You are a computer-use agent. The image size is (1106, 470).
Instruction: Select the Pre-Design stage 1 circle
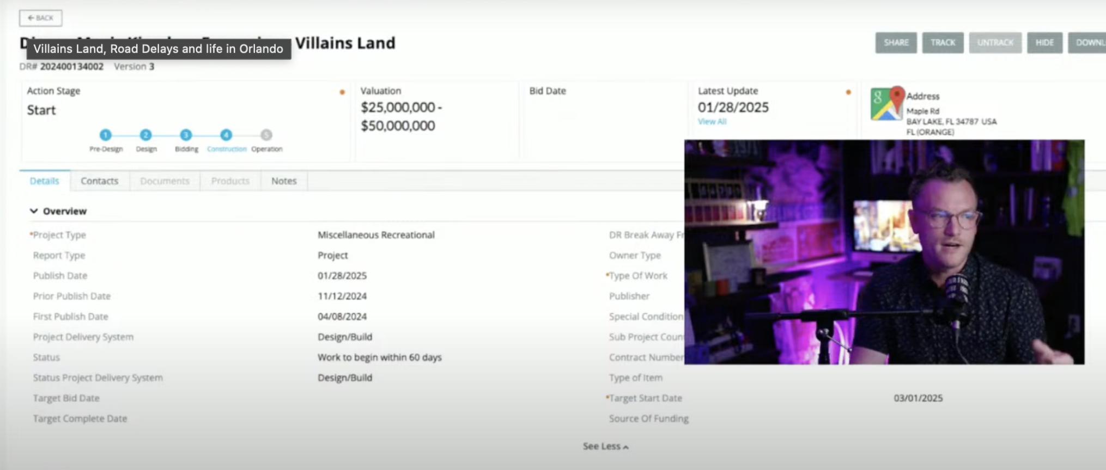(x=106, y=135)
